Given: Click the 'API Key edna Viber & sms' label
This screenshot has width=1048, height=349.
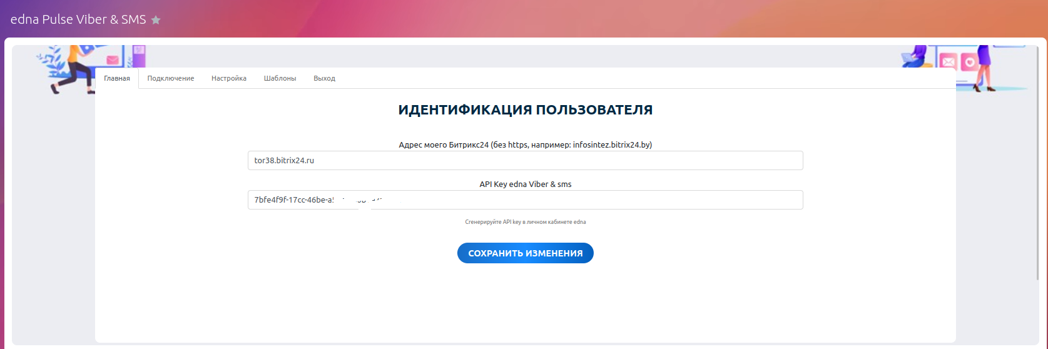Looking at the screenshot, I should [x=526, y=185].
